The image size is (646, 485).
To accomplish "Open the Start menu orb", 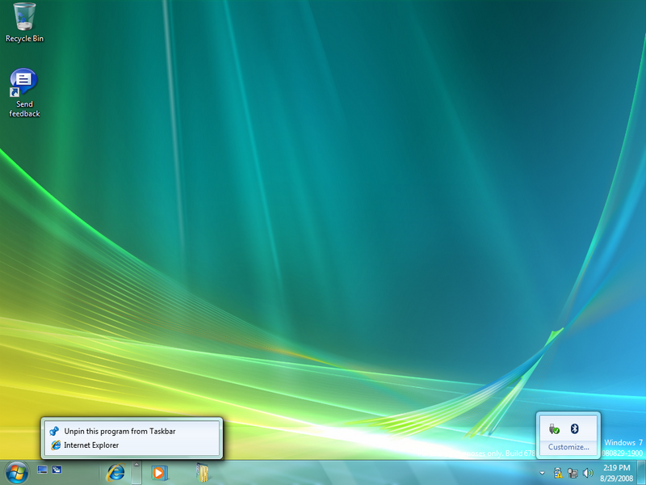I will coord(16,473).
